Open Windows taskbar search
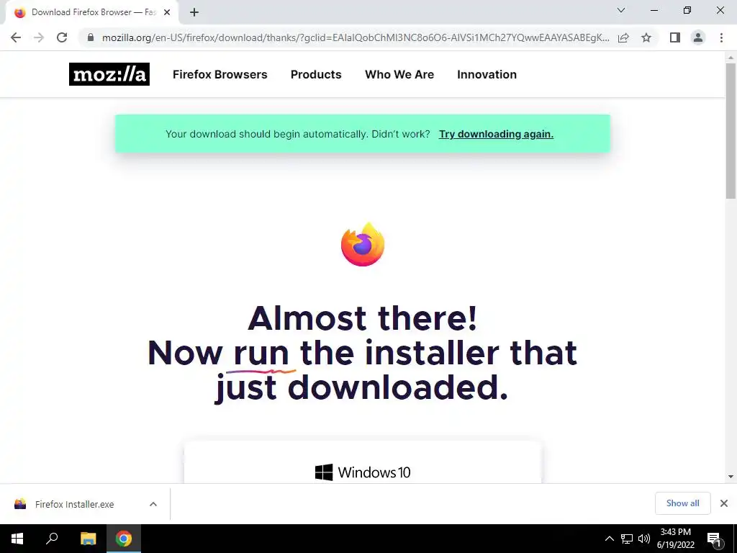Screen dimensions: 737x553 click(x=52, y=539)
